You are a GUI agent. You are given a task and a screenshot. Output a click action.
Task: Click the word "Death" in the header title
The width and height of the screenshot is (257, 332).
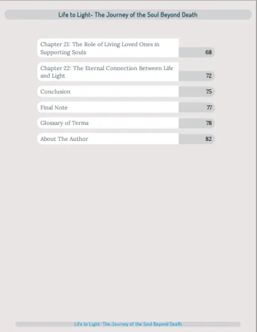coord(190,15)
